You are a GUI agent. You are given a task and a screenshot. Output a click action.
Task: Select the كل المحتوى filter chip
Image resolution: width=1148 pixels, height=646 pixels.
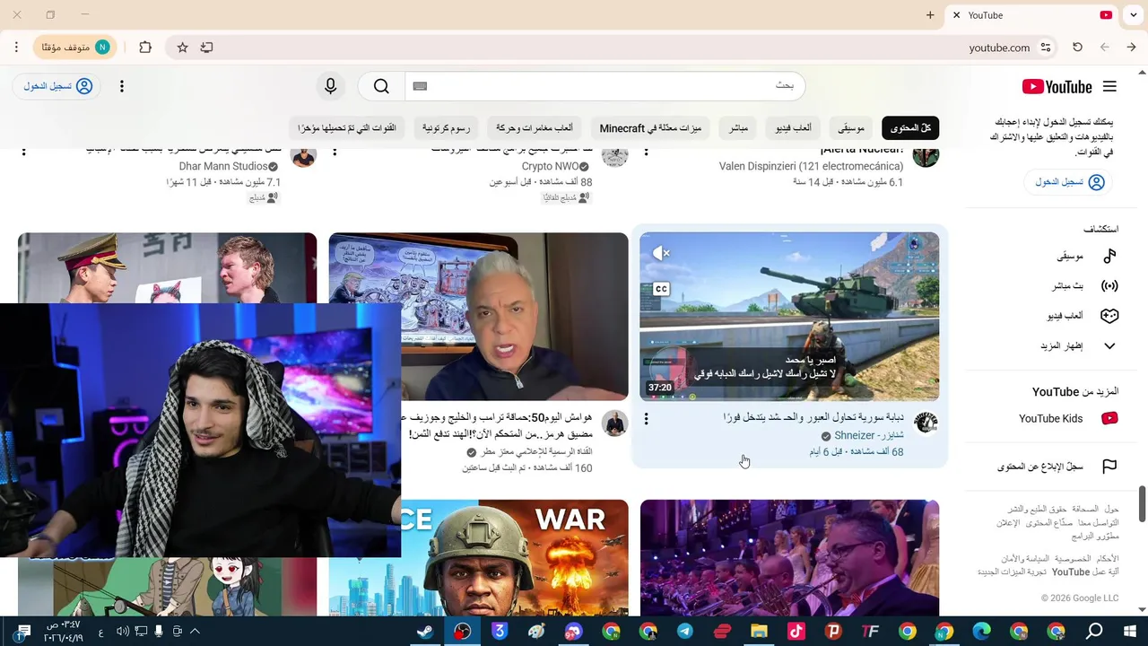(x=910, y=128)
